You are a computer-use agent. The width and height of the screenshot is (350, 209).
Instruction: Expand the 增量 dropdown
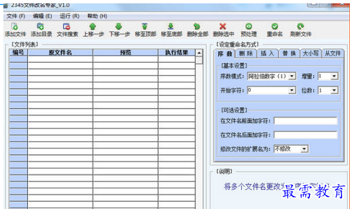pos(334,76)
